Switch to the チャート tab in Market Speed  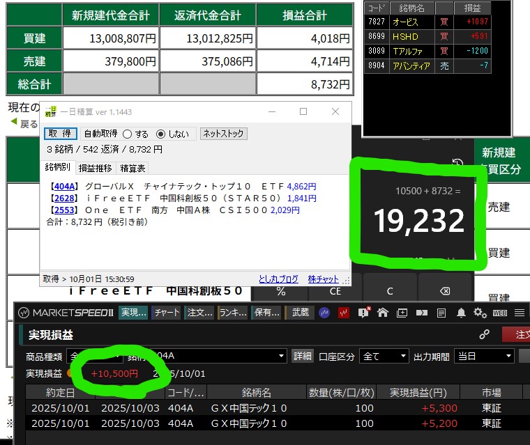(x=167, y=313)
